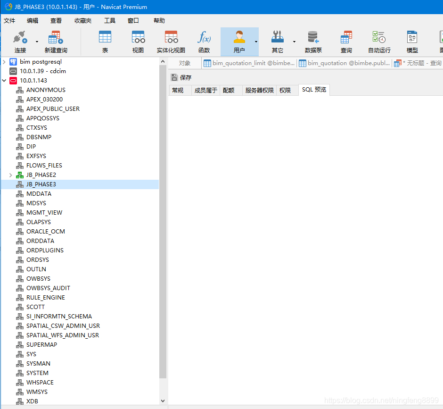The image size is (443, 409).
Task: Open the Automation (自动运行) icon
Action: tap(379, 37)
